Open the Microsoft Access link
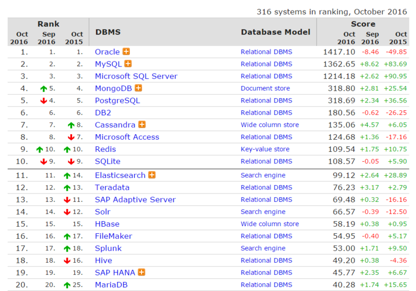The height and width of the screenshot is (291, 416). click(127, 137)
